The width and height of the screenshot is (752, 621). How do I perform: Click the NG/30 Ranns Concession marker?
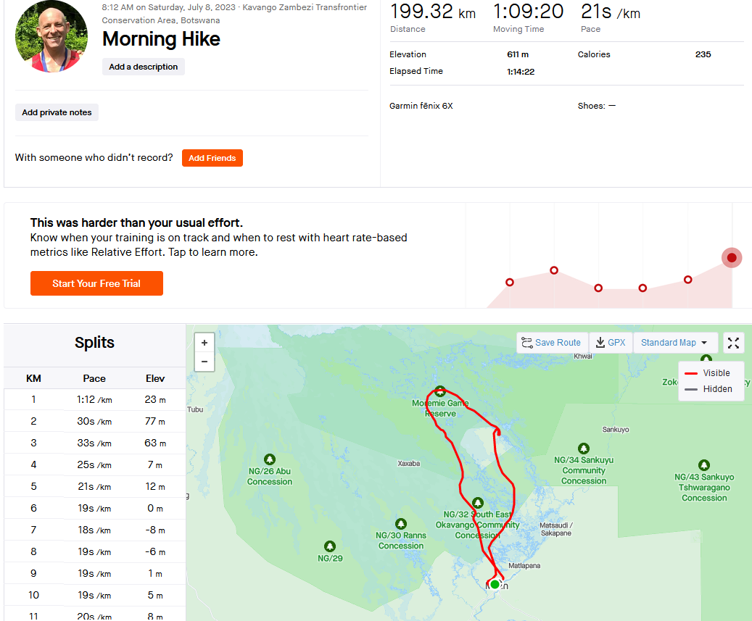(401, 524)
